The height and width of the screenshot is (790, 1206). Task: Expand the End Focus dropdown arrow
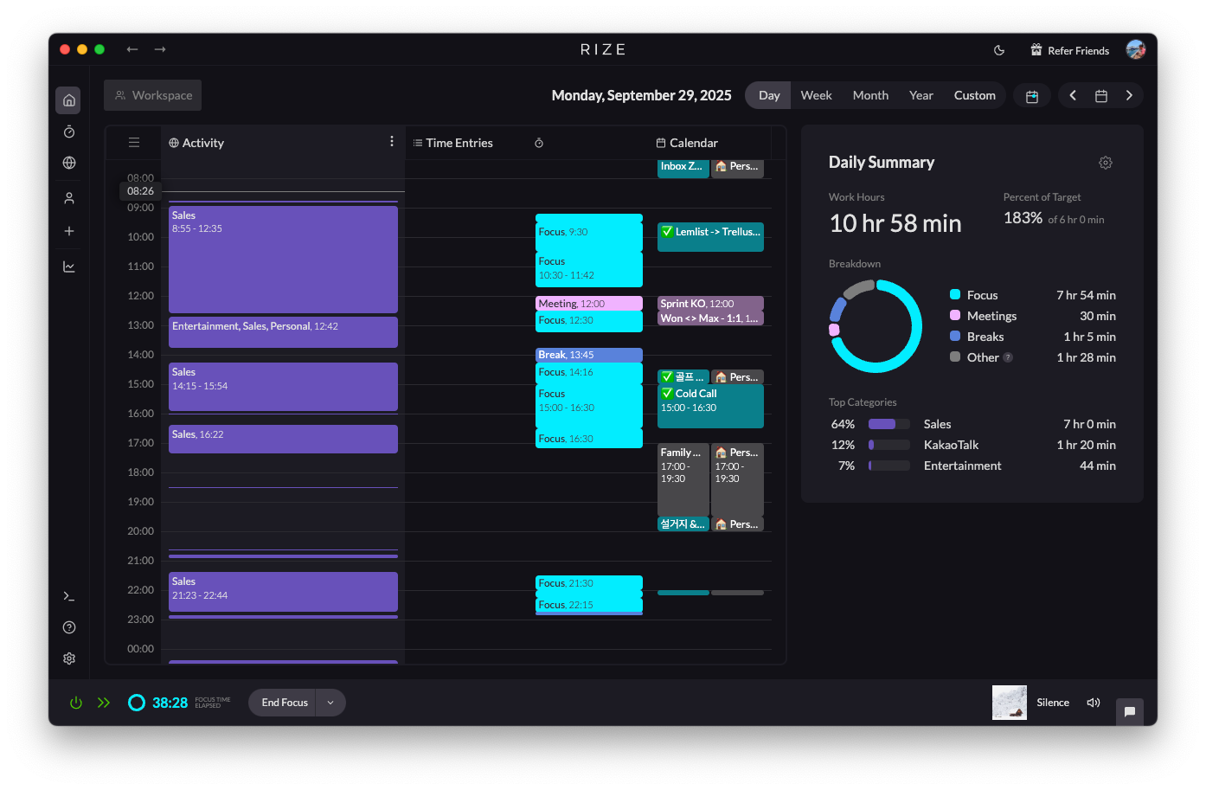[x=330, y=703]
